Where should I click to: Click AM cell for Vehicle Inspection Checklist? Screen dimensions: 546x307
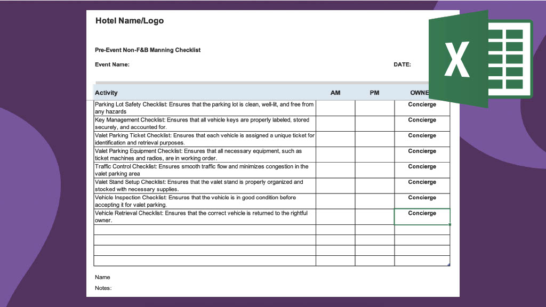(335, 201)
